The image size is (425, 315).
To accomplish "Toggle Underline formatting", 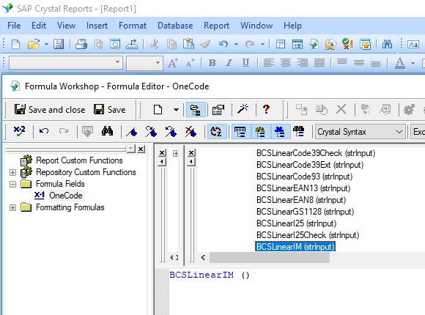I will pos(245,62).
